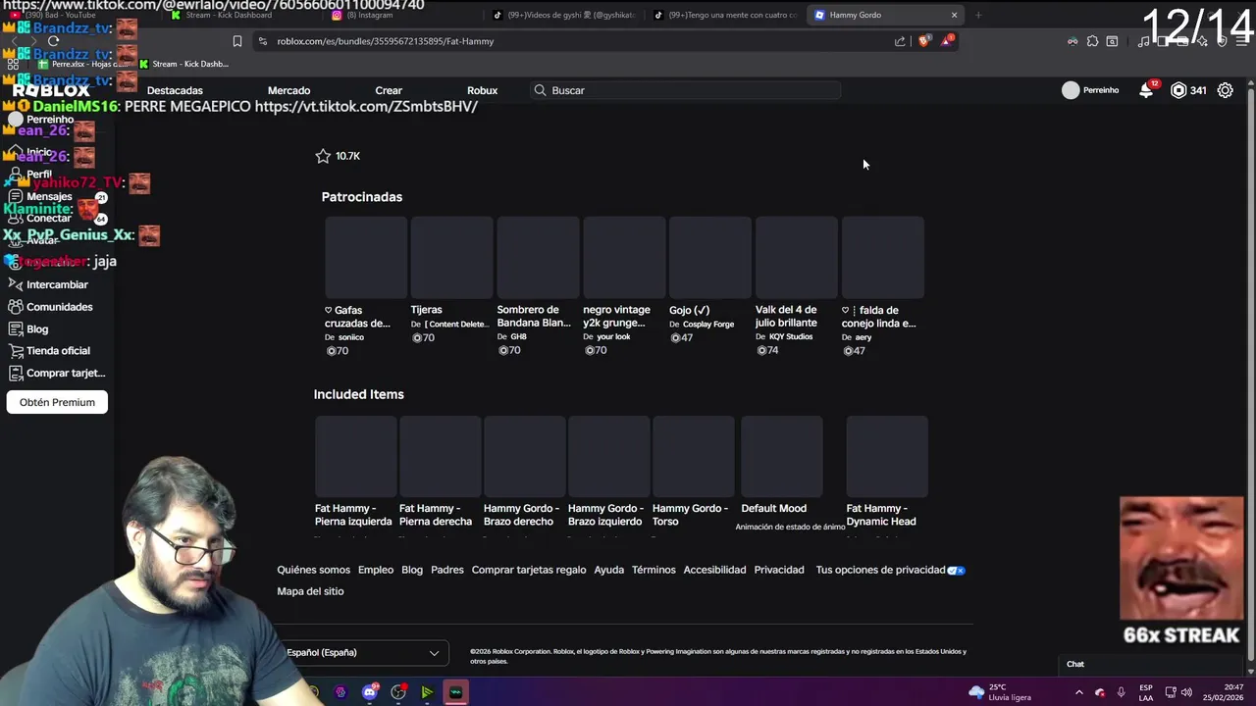Click the browser address bar URL

(386, 41)
